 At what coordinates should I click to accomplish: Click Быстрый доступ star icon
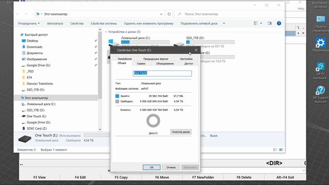pos(22,34)
